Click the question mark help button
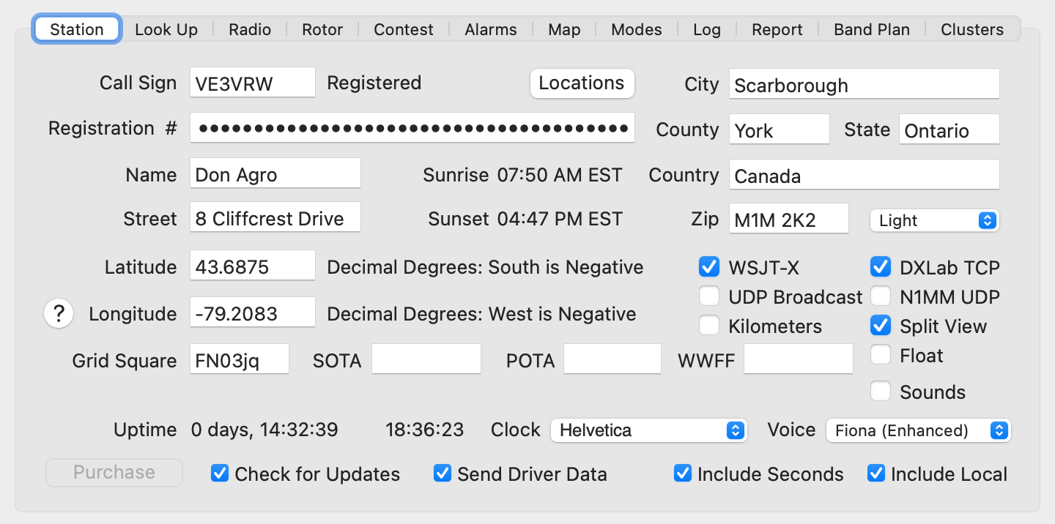 (59, 314)
